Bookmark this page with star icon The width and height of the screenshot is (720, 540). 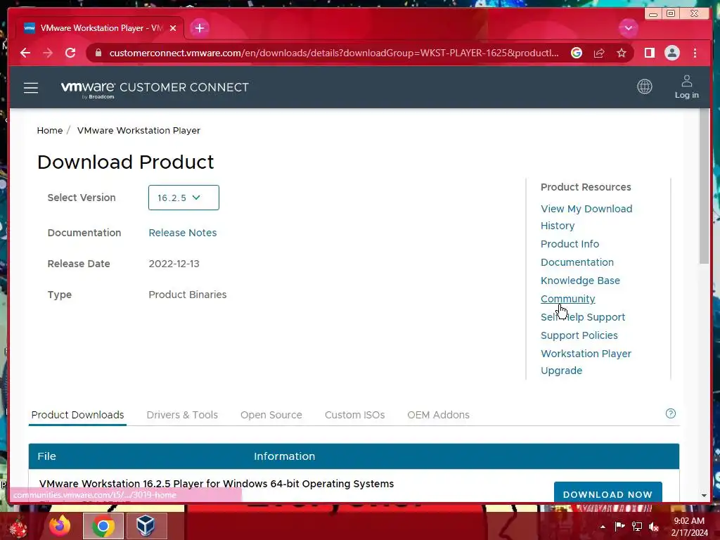[x=622, y=53]
